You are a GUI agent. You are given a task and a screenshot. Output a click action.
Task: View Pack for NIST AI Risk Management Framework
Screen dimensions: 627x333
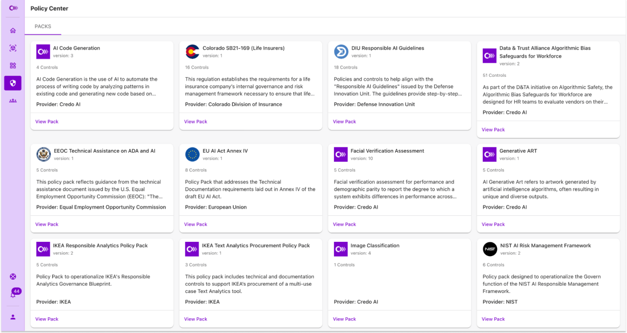point(493,319)
